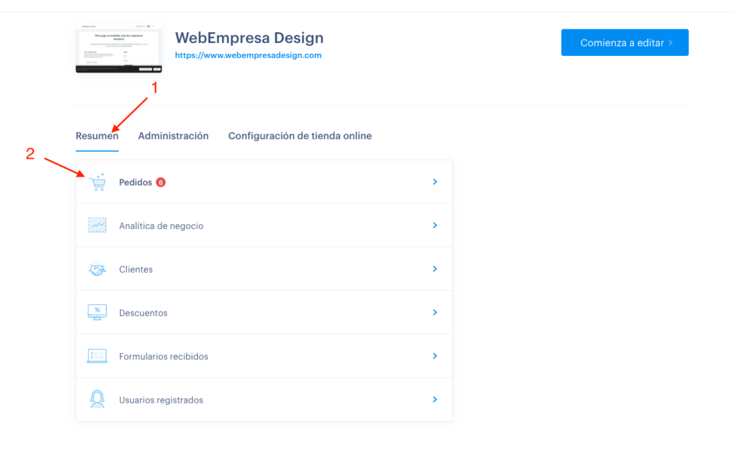Viewport: 735px width, 458px height.
Task: Click the Analítica de negocio chart icon
Action: pyautogui.click(x=97, y=225)
